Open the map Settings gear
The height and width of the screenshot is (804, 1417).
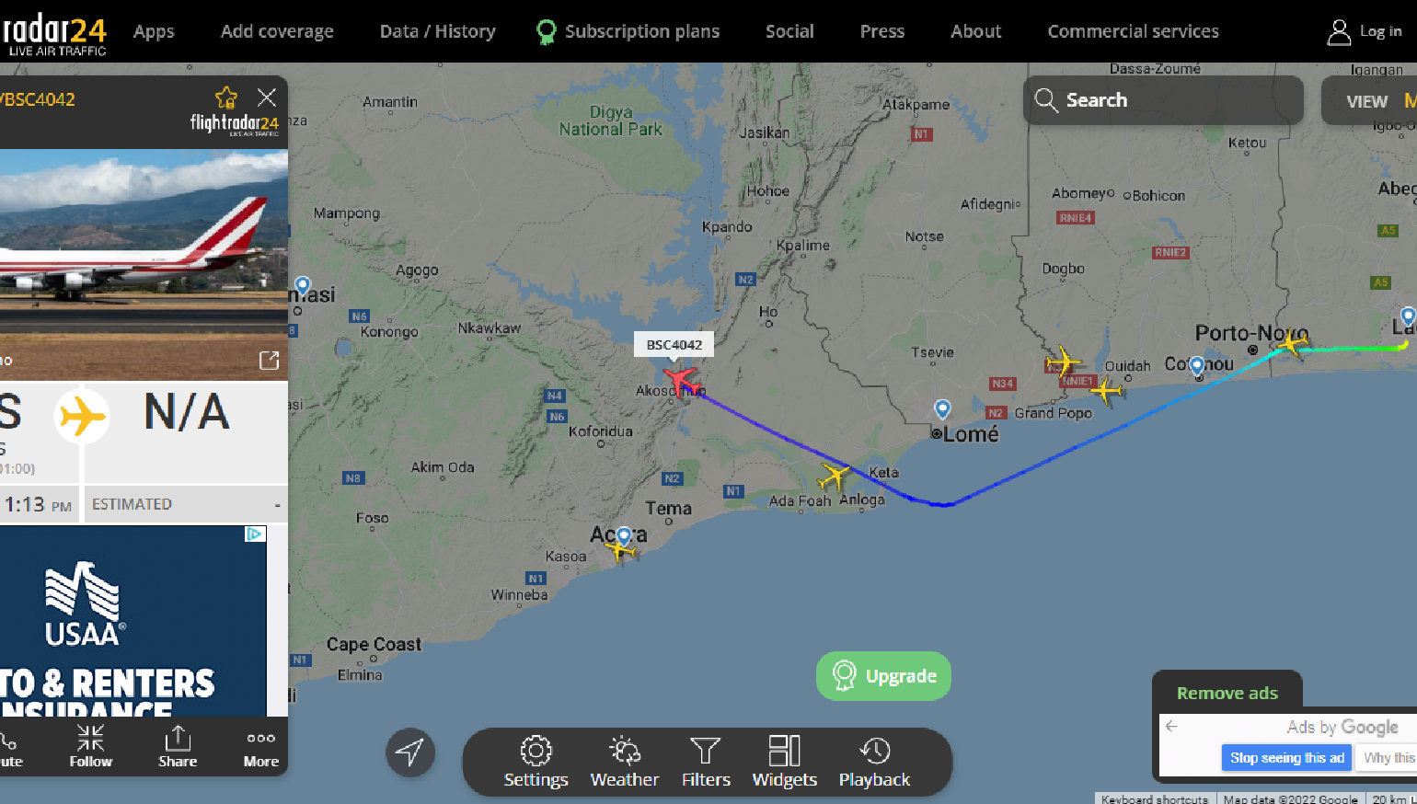coord(536,763)
